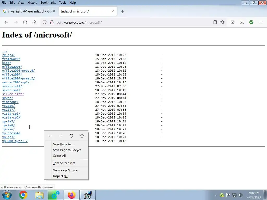Open the Firefox hamburger application menu
The image size is (267, 200).
tap(260, 22)
